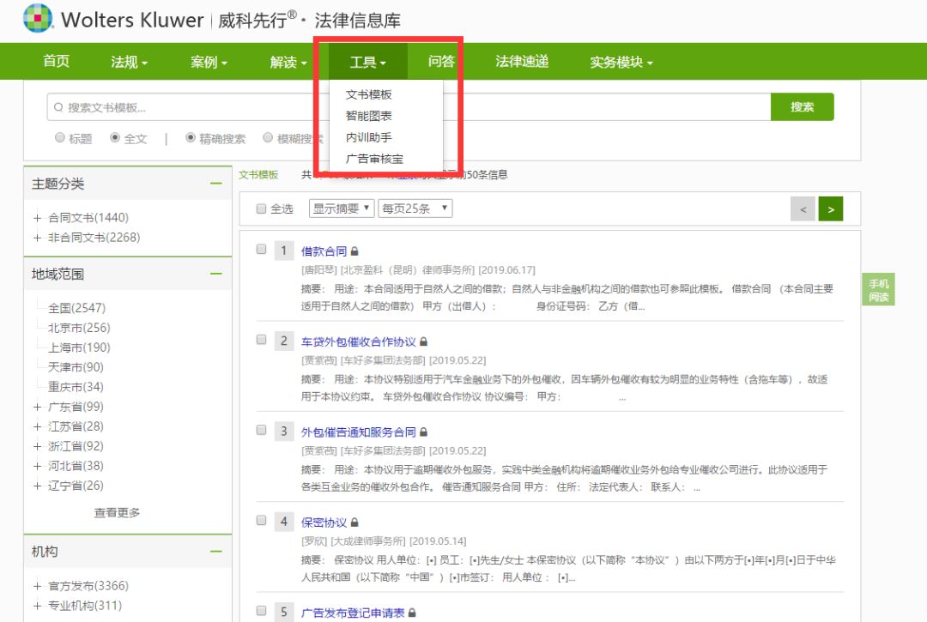Collapse the 主题分类 panel minus icon
This screenshot has width=927, height=622.
click(x=215, y=184)
